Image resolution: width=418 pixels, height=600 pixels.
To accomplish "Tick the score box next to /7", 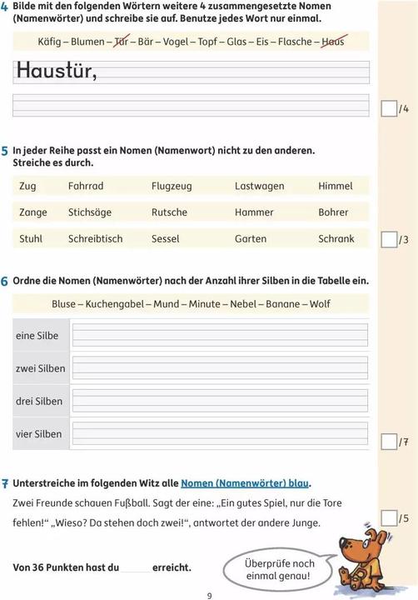I will [389, 442].
